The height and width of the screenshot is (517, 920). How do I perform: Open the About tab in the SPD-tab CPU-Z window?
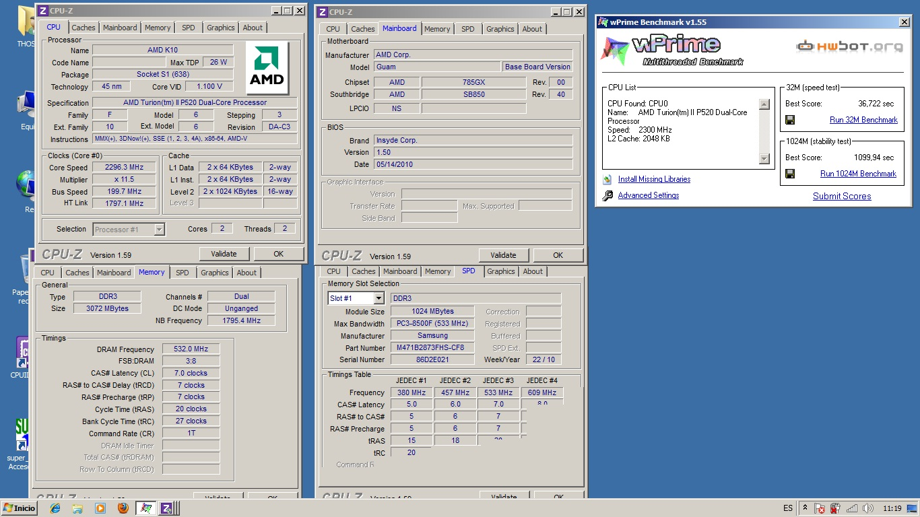tap(533, 271)
